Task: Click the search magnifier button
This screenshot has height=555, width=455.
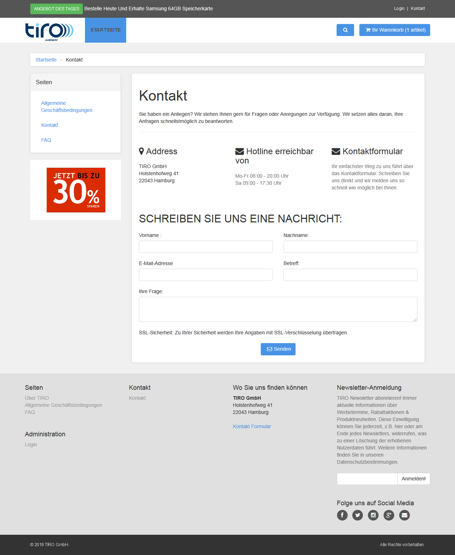Action: tap(345, 30)
